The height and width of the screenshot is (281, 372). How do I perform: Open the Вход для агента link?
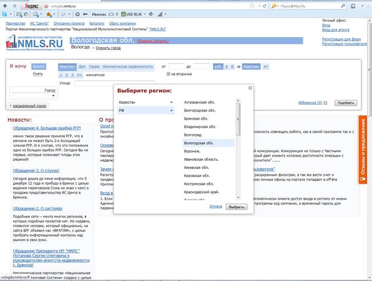(336, 30)
